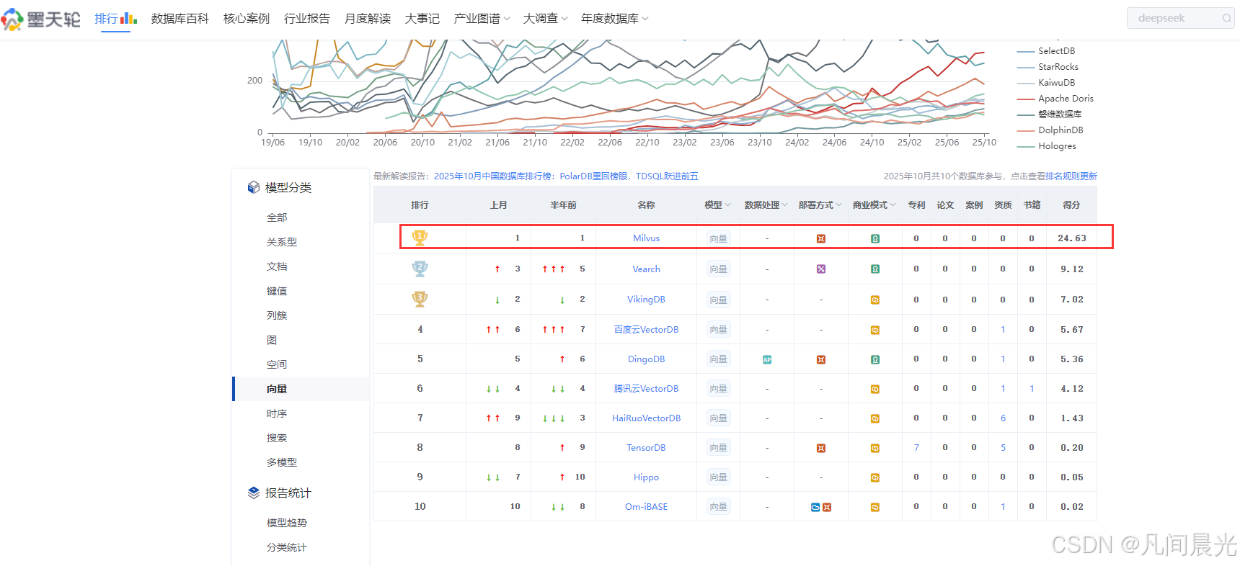The width and height of the screenshot is (1240, 566).
Task: Click the 报告统计 layers icon
Action: tap(254, 493)
